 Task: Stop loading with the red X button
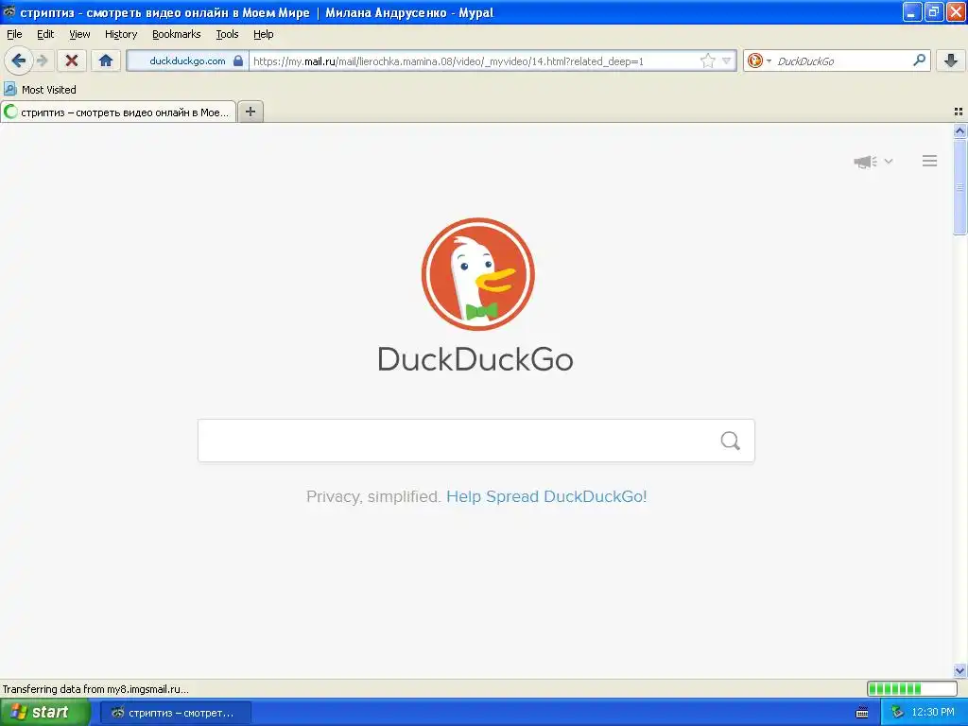click(x=72, y=60)
